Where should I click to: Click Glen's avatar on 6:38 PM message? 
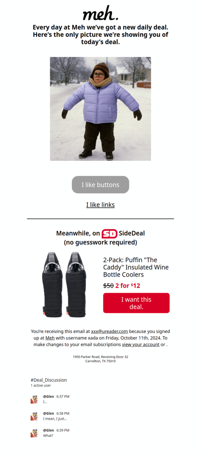coord(35,416)
